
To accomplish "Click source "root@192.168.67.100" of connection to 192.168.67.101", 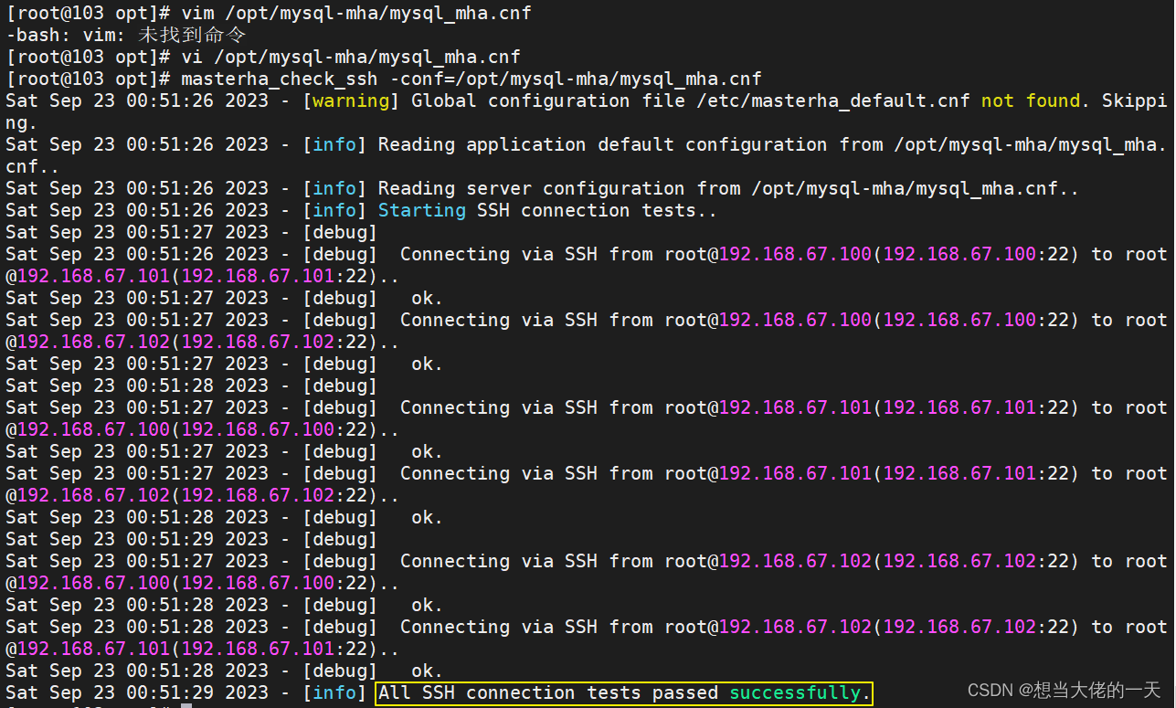I will (x=768, y=255).
